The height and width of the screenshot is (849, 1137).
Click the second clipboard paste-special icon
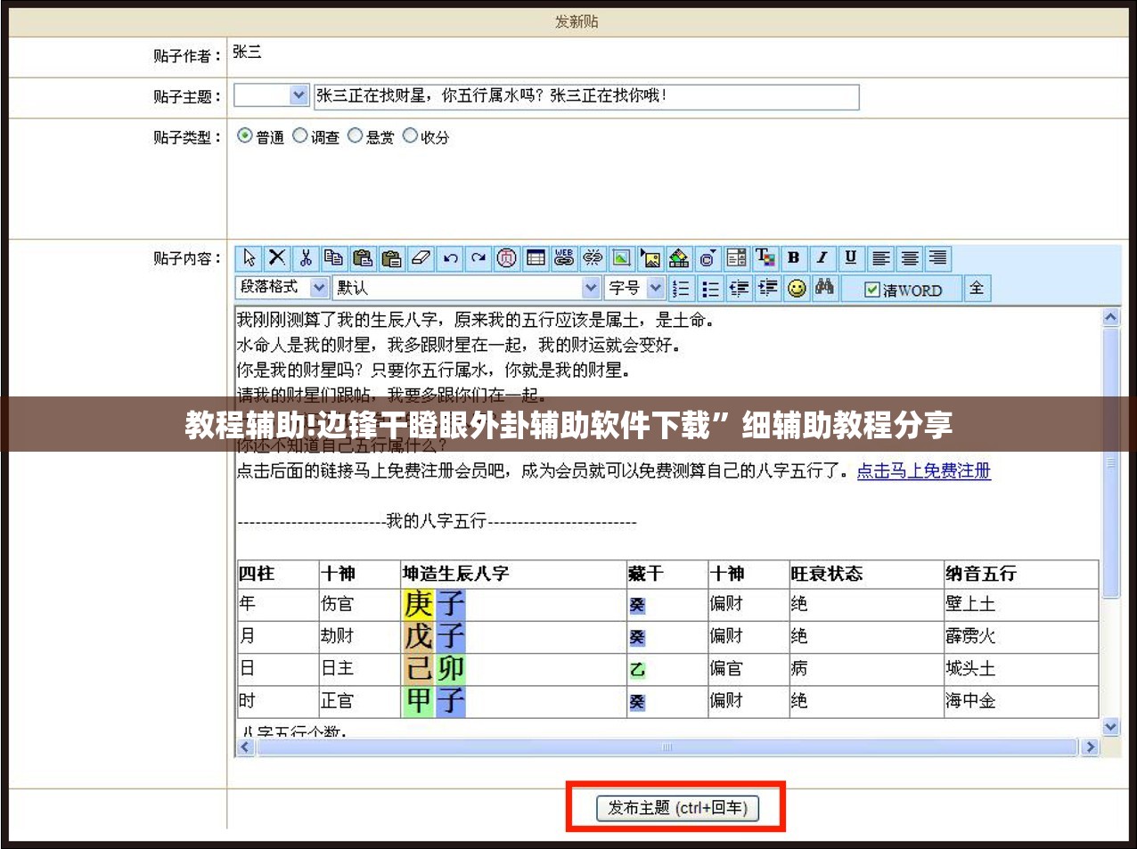pyautogui.click(x=391, y=258)
